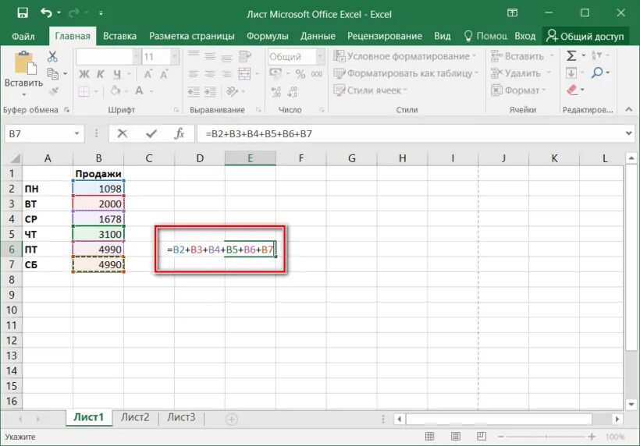Click the Cut scissors icon
This screenshot has width=640, height=446.
point(52,56)
